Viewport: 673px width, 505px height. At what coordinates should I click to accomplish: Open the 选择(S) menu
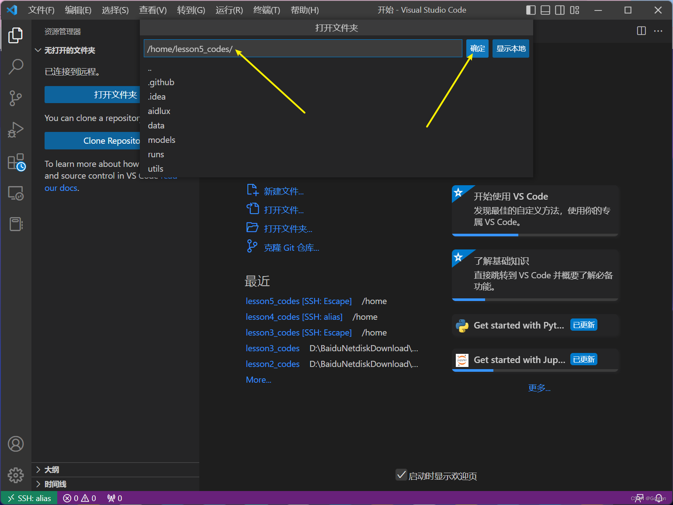tap(115, 10)
